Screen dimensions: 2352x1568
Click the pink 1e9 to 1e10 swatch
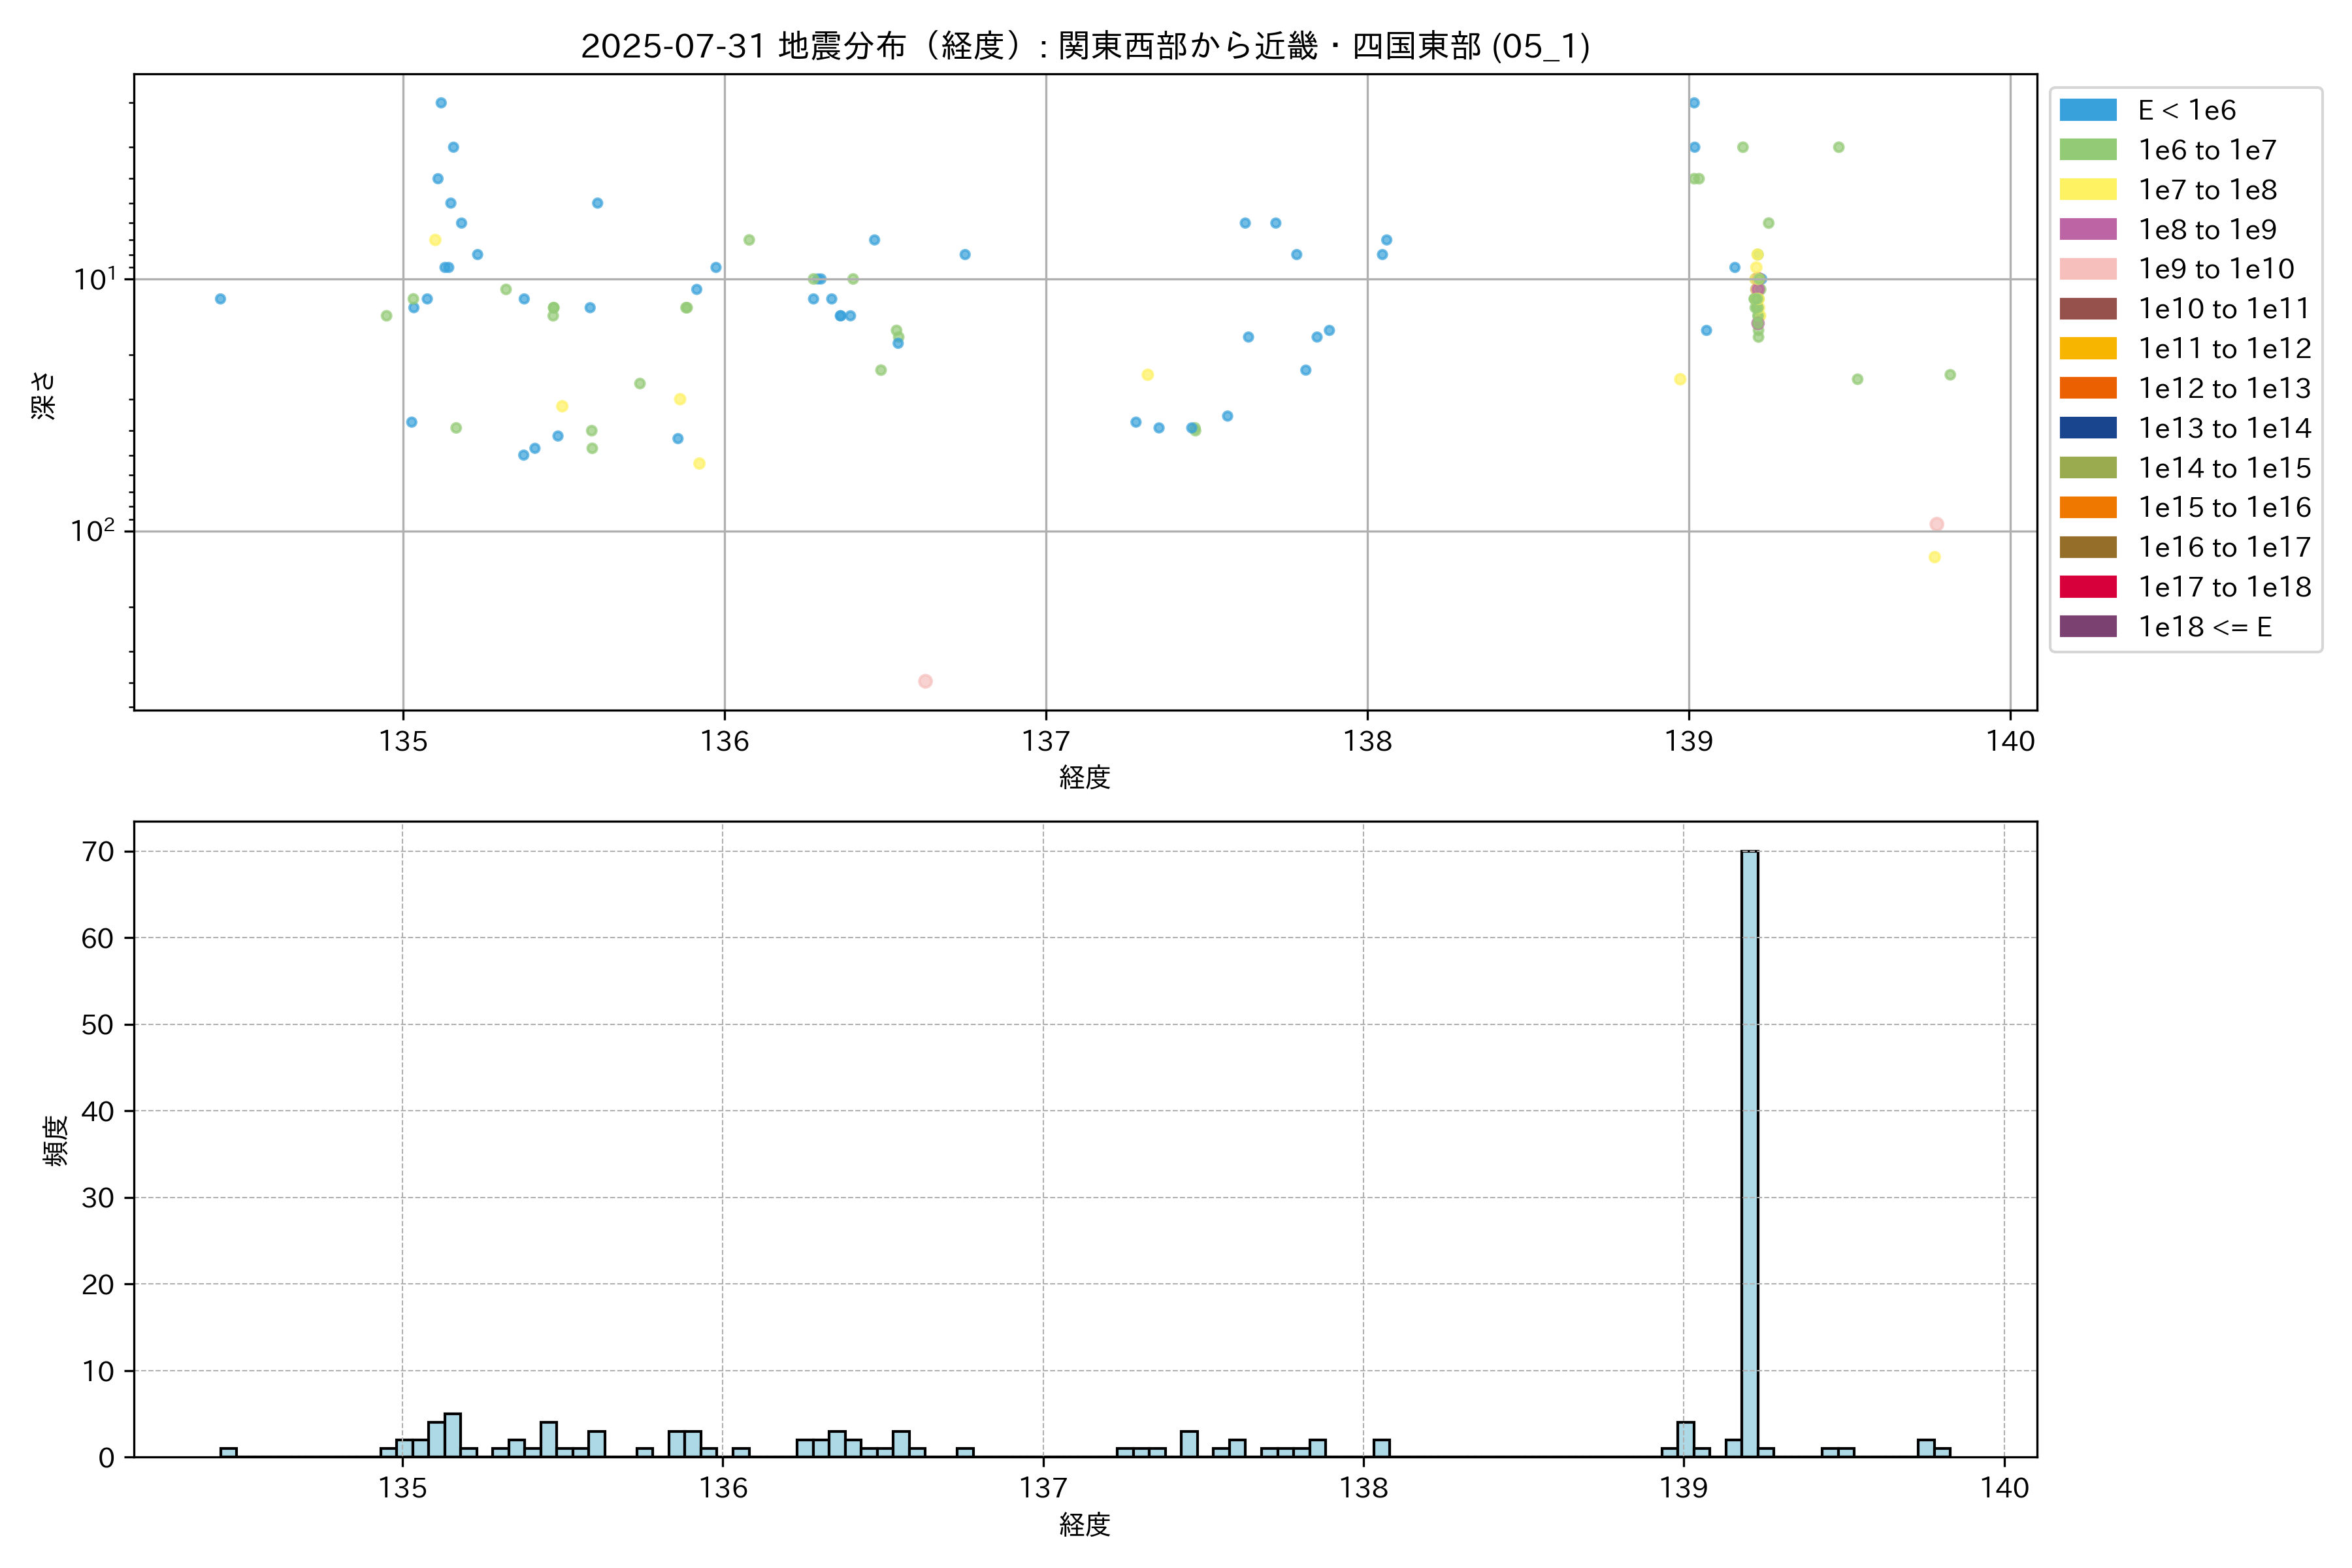tap(2087, 269)
